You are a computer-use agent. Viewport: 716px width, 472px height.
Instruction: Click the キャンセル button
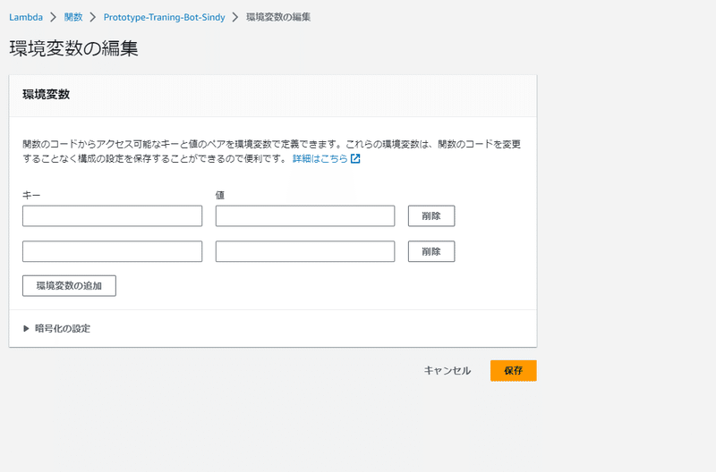click(x=447, y=371)
